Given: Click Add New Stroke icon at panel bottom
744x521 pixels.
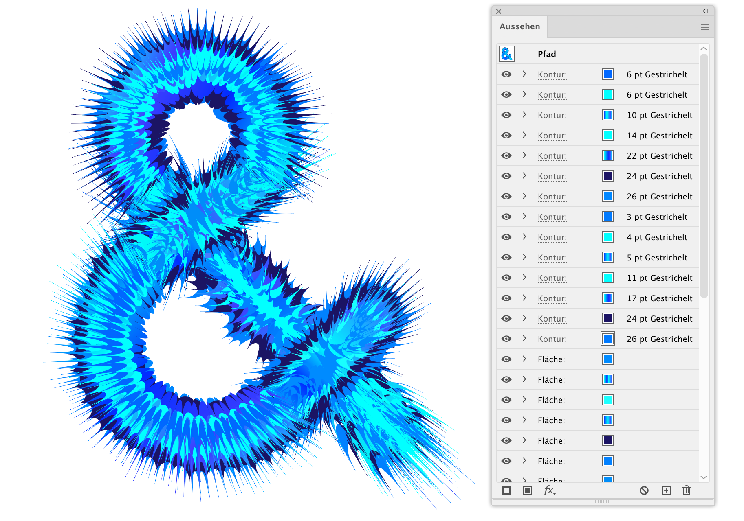Looking at the screenshot, I should tap(506, 490).
